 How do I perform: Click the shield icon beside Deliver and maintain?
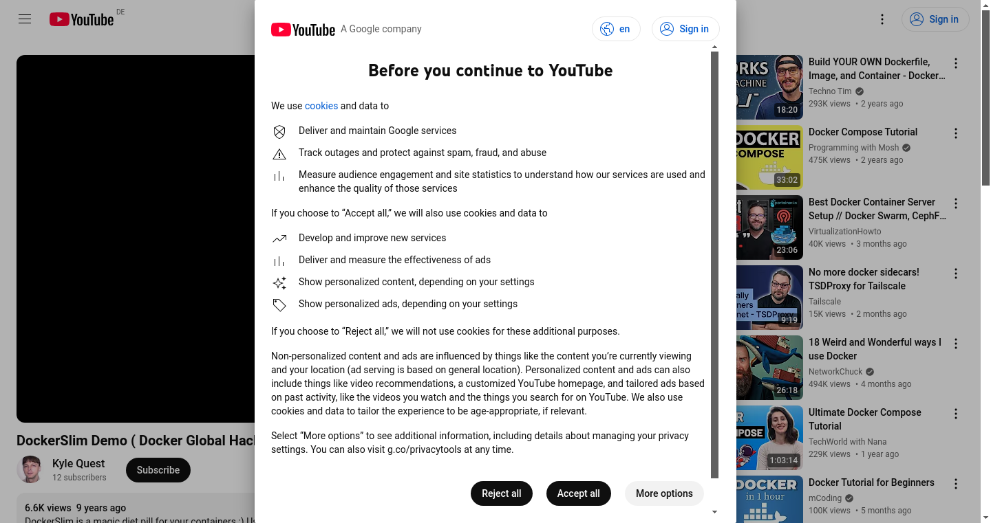click(279, 132)
